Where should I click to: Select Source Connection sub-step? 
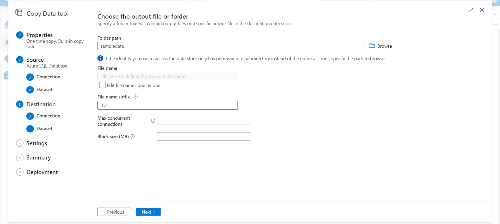48,77
